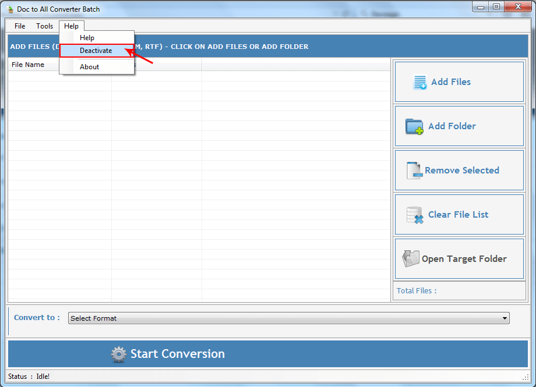The height and width of the screenshot is (387, 536).
Task: Minimize the converter window
Action: click(481, 7)
